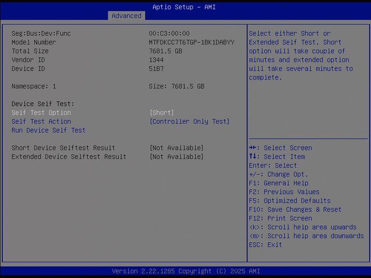Click the <m>: Scroll help area downwards hint
Screen dimensions: 371x278
[x=307, y=236]
